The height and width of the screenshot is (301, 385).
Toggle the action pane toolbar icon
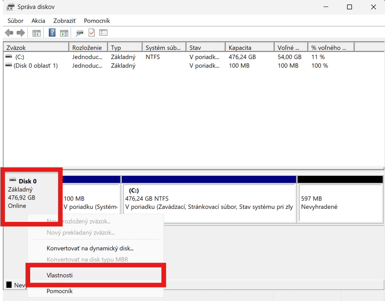64,33
